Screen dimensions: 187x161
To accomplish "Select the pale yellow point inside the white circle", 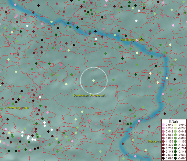I will [94, 80].
